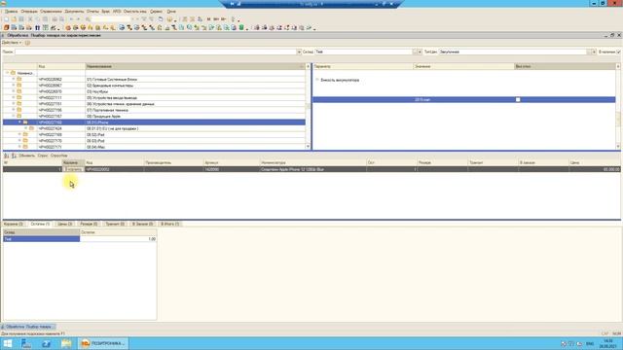Collapse the 08) Продукция Apple folder
The height and width of the screenshot is (350, 623).
click(x=13, y=116)
